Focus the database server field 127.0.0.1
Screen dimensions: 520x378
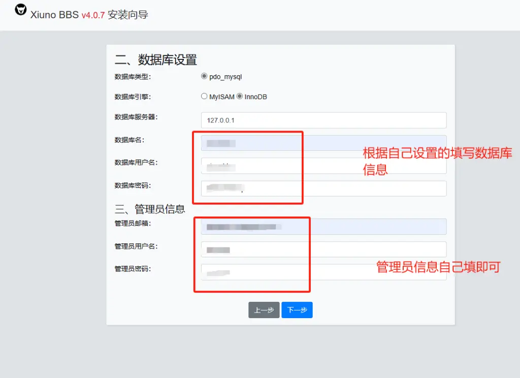(323, 120)
